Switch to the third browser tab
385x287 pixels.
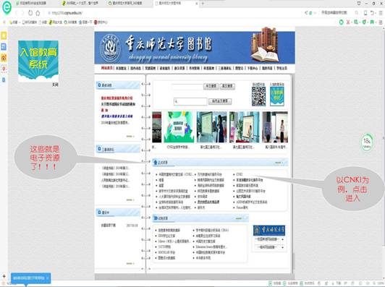127,4
